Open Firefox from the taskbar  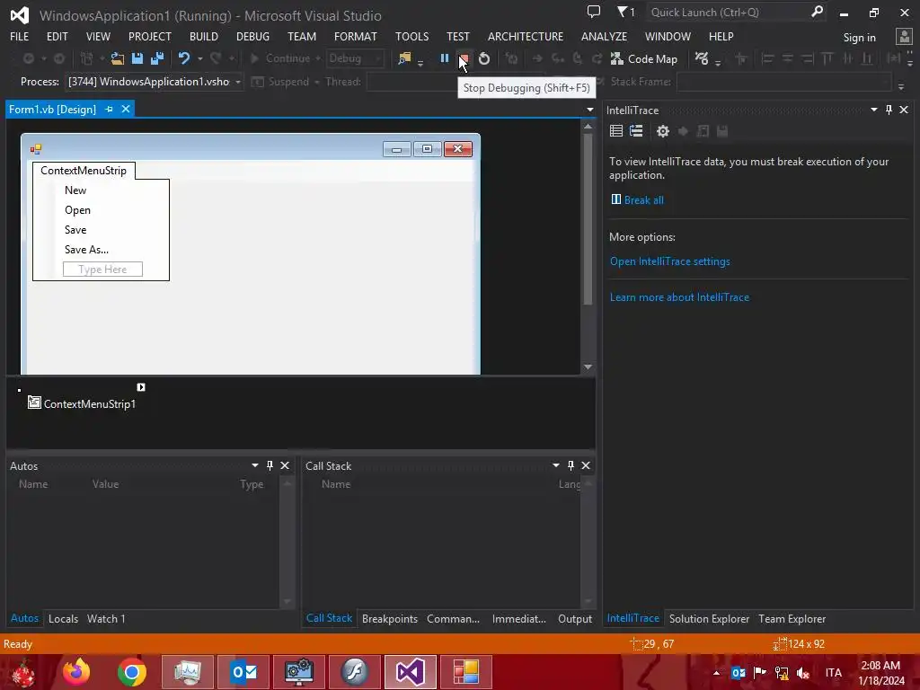77,672
